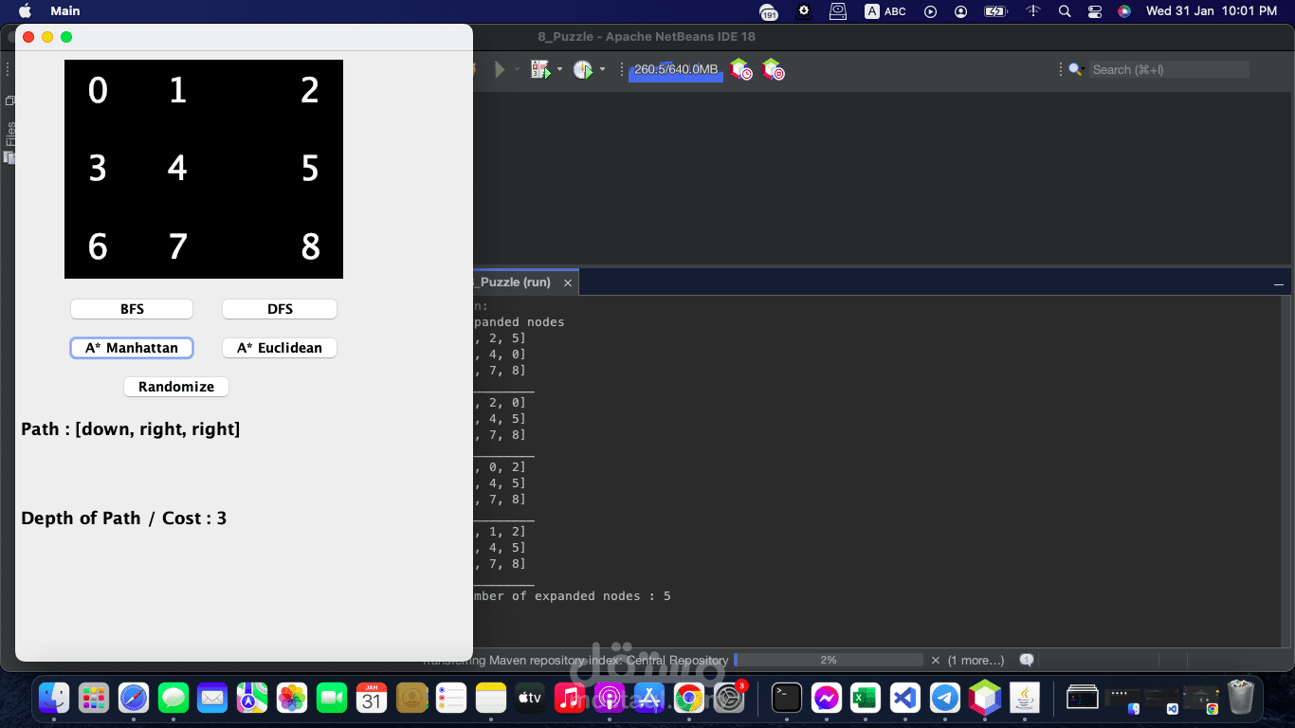Open Terminal from the Dock

click(x=787, y=699)
